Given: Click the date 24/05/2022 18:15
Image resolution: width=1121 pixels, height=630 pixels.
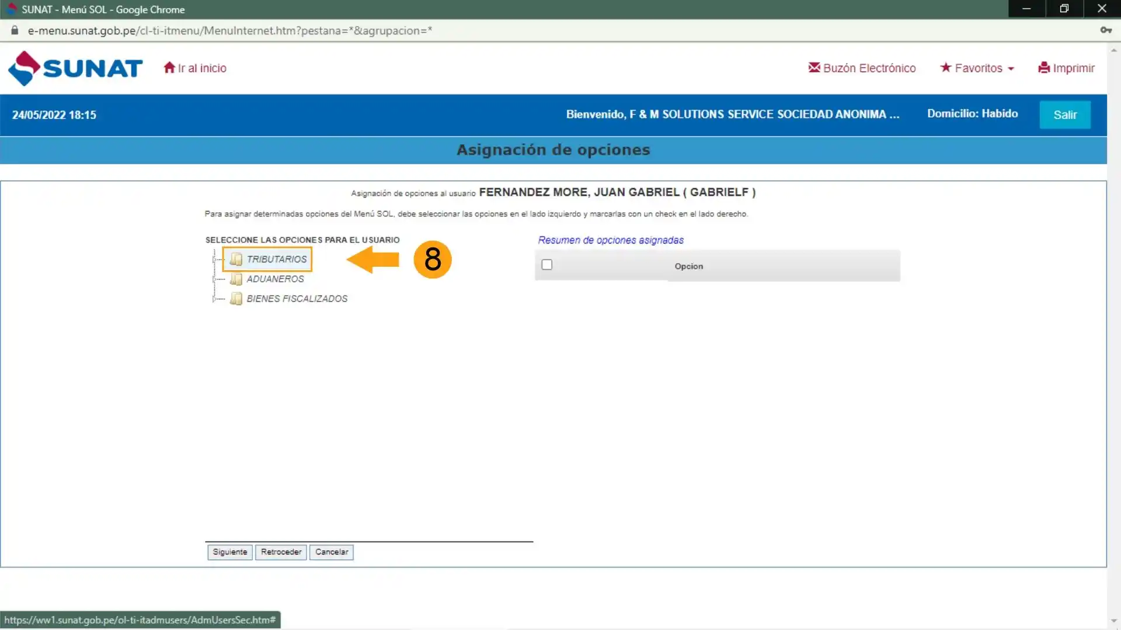Looking at the screenshot, I should click(54, 115).
